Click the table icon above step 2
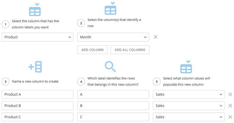The image size is (234, 123). point(110,8)
